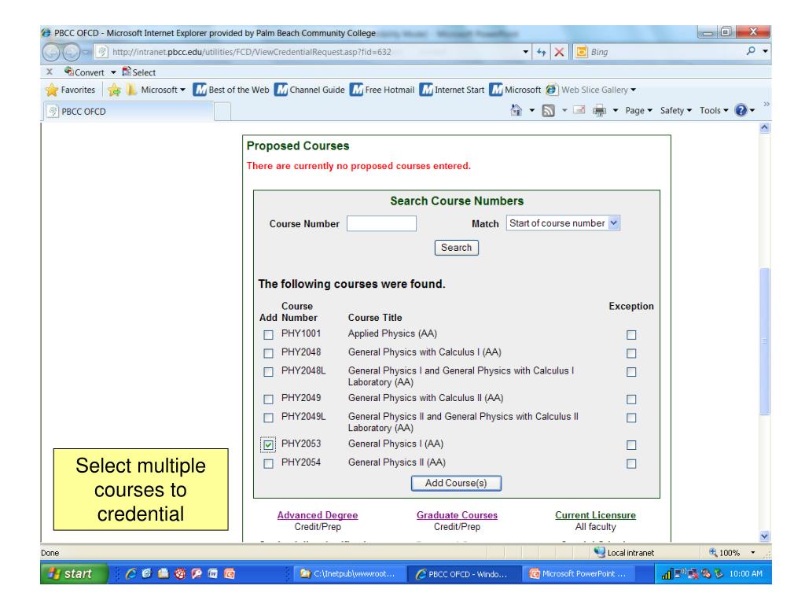Open the Current Licensure link
Screen dimensions: 805x604
coord(596,515)
